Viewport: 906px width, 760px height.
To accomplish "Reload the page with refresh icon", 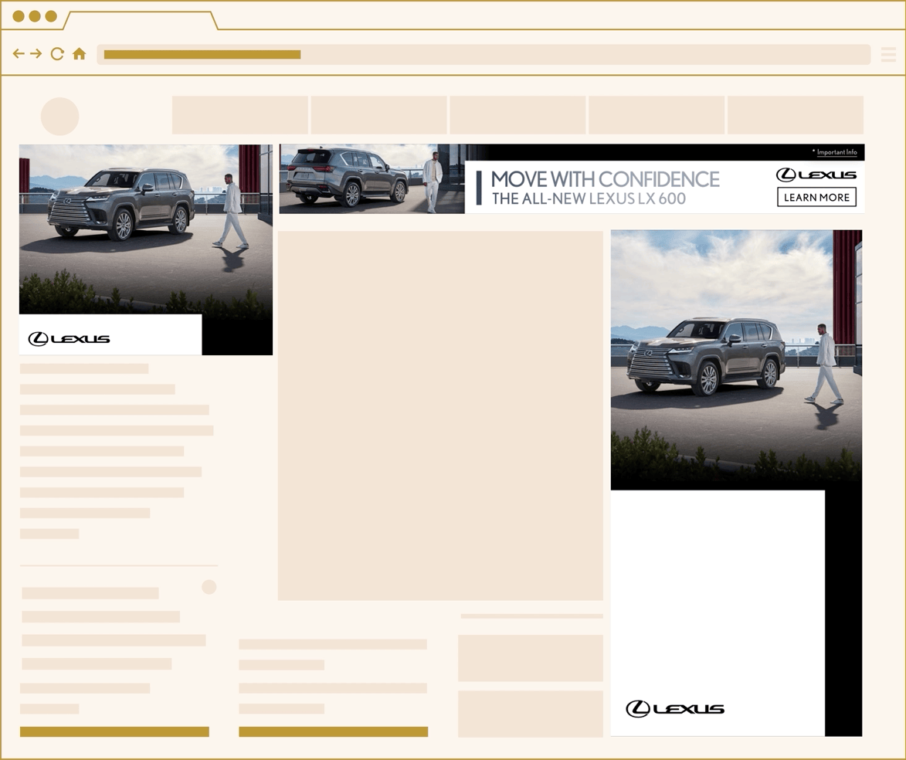I will click(x=56, y=54).
